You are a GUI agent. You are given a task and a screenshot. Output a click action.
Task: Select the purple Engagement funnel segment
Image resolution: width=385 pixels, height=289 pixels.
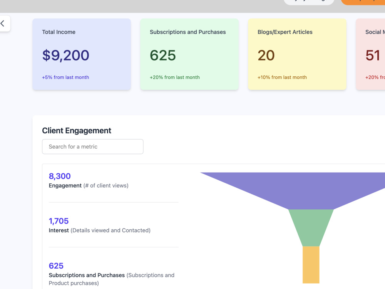(311, 191)
